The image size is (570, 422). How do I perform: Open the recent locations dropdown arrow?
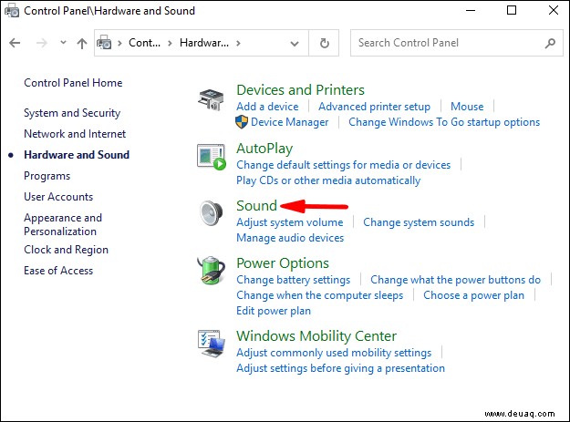click(x=63, y=43)
